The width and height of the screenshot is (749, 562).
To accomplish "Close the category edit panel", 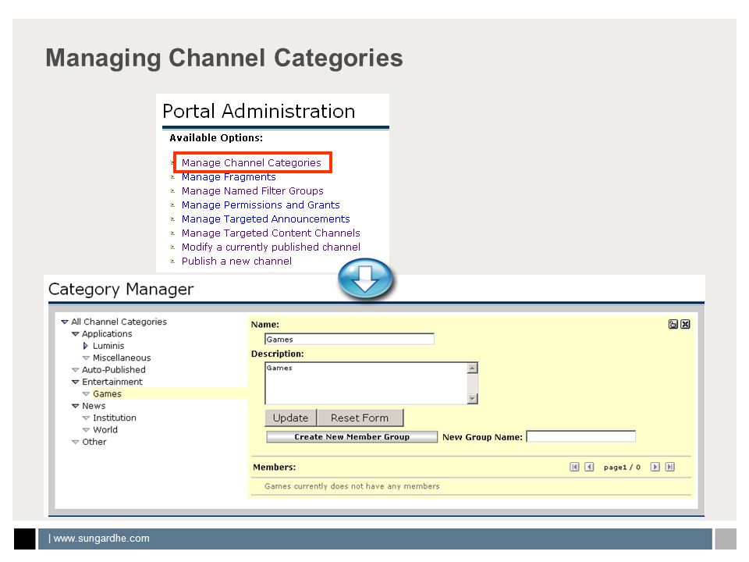I will coord(685,324).
